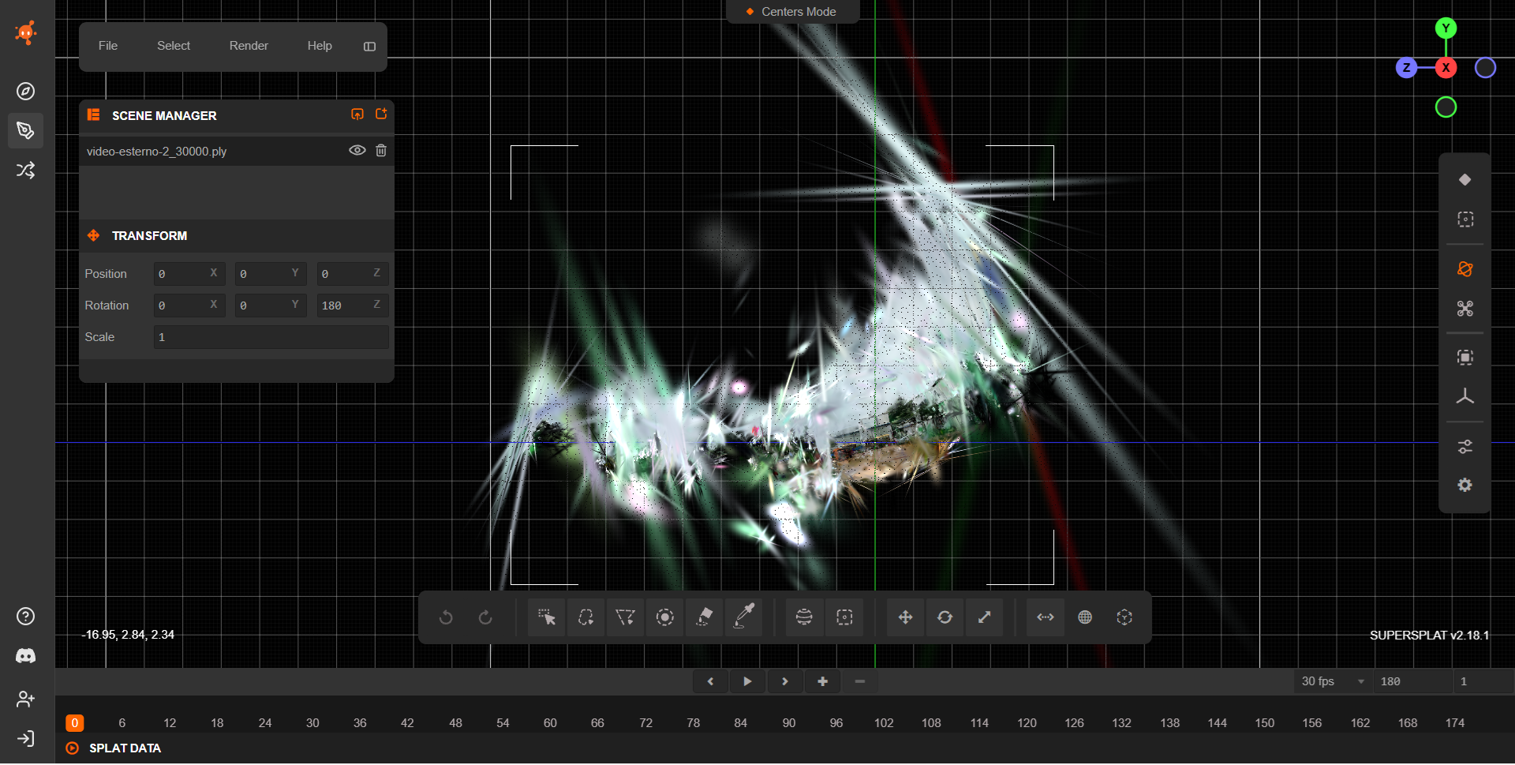Screen dimensions: 1515x765
Task: Click the Rotation Z field showing 180
Action: (352, 306)
